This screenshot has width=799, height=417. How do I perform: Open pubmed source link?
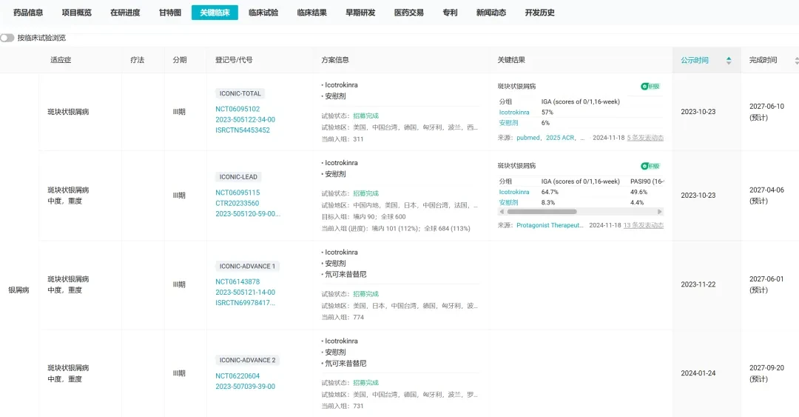pyautogui.click(x=527, y=138)
